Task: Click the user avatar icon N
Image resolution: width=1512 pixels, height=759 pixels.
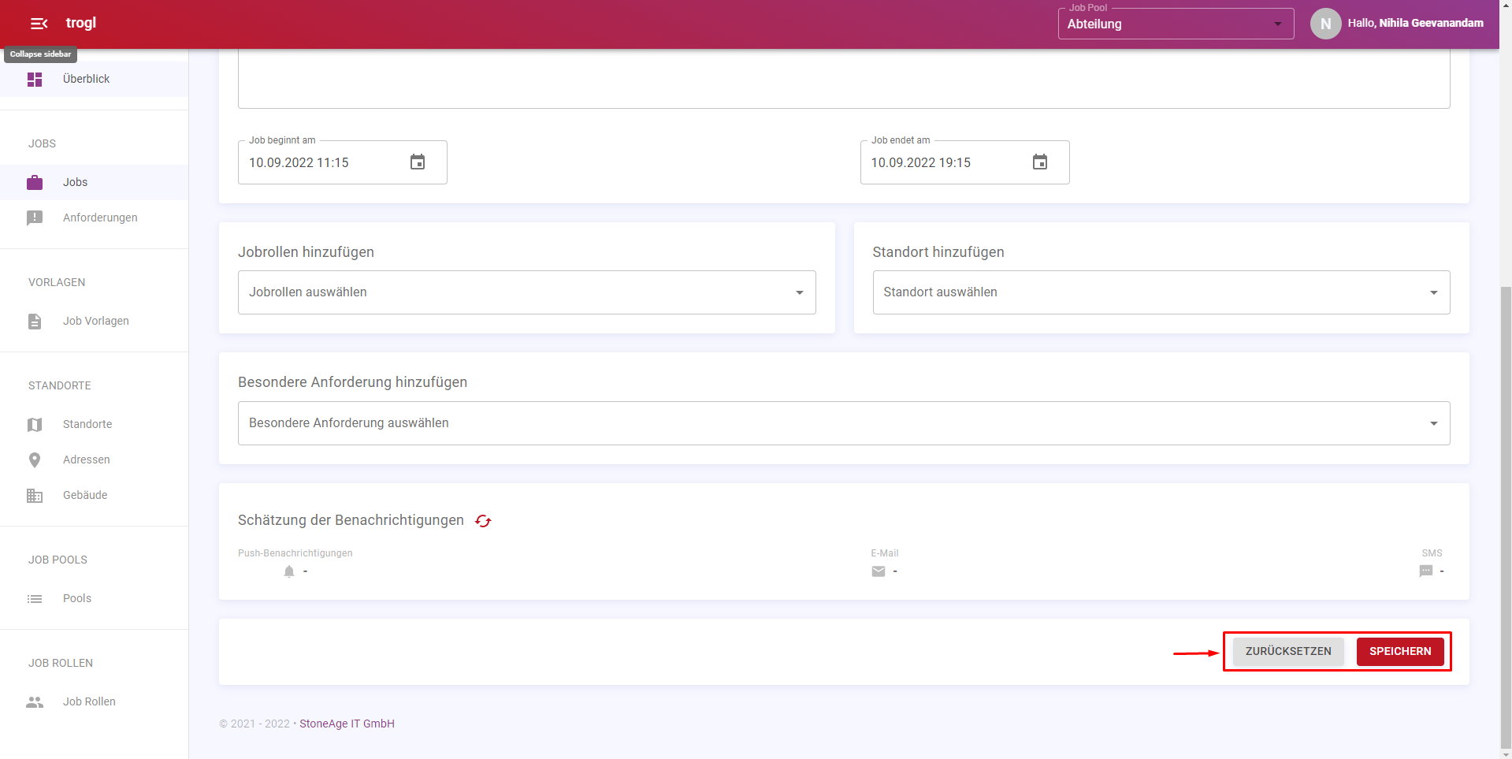Action: [x=1325, y=24]
